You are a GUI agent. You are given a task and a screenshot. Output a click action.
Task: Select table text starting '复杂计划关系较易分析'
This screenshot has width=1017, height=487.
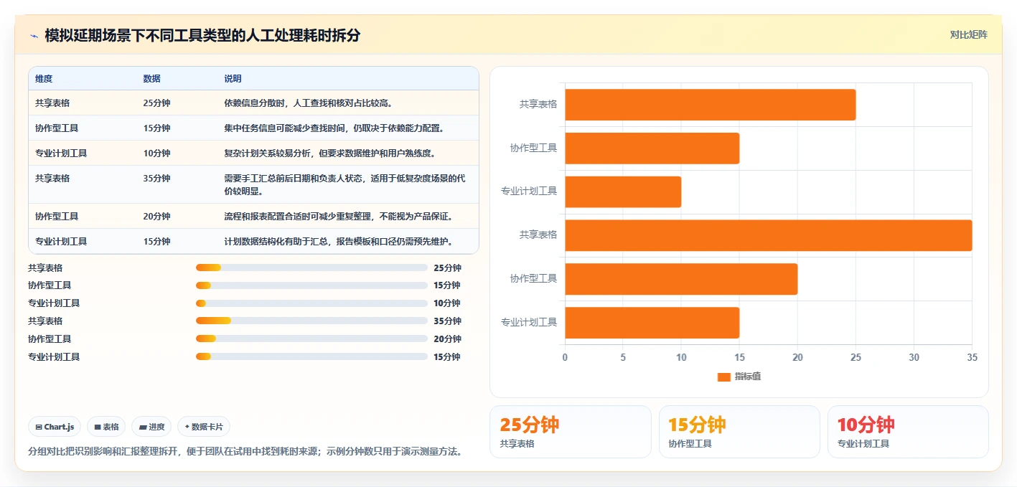tap(329, 153)
